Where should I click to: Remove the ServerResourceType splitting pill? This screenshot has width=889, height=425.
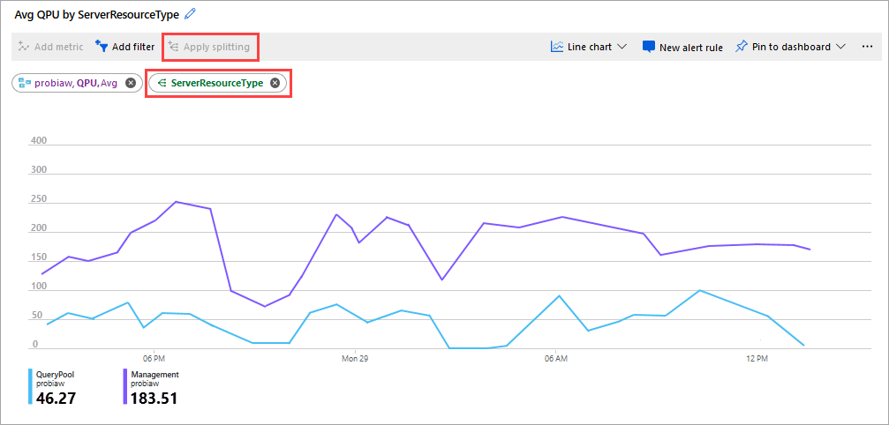(x=275, y=83)
